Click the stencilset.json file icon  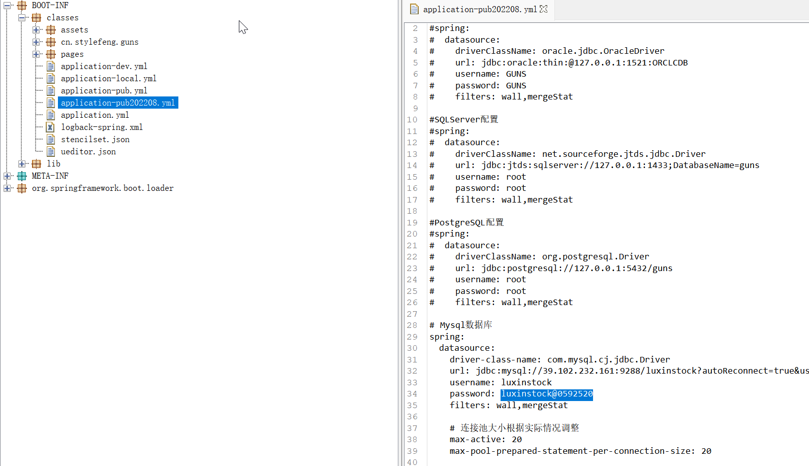[x=51, y=140]
